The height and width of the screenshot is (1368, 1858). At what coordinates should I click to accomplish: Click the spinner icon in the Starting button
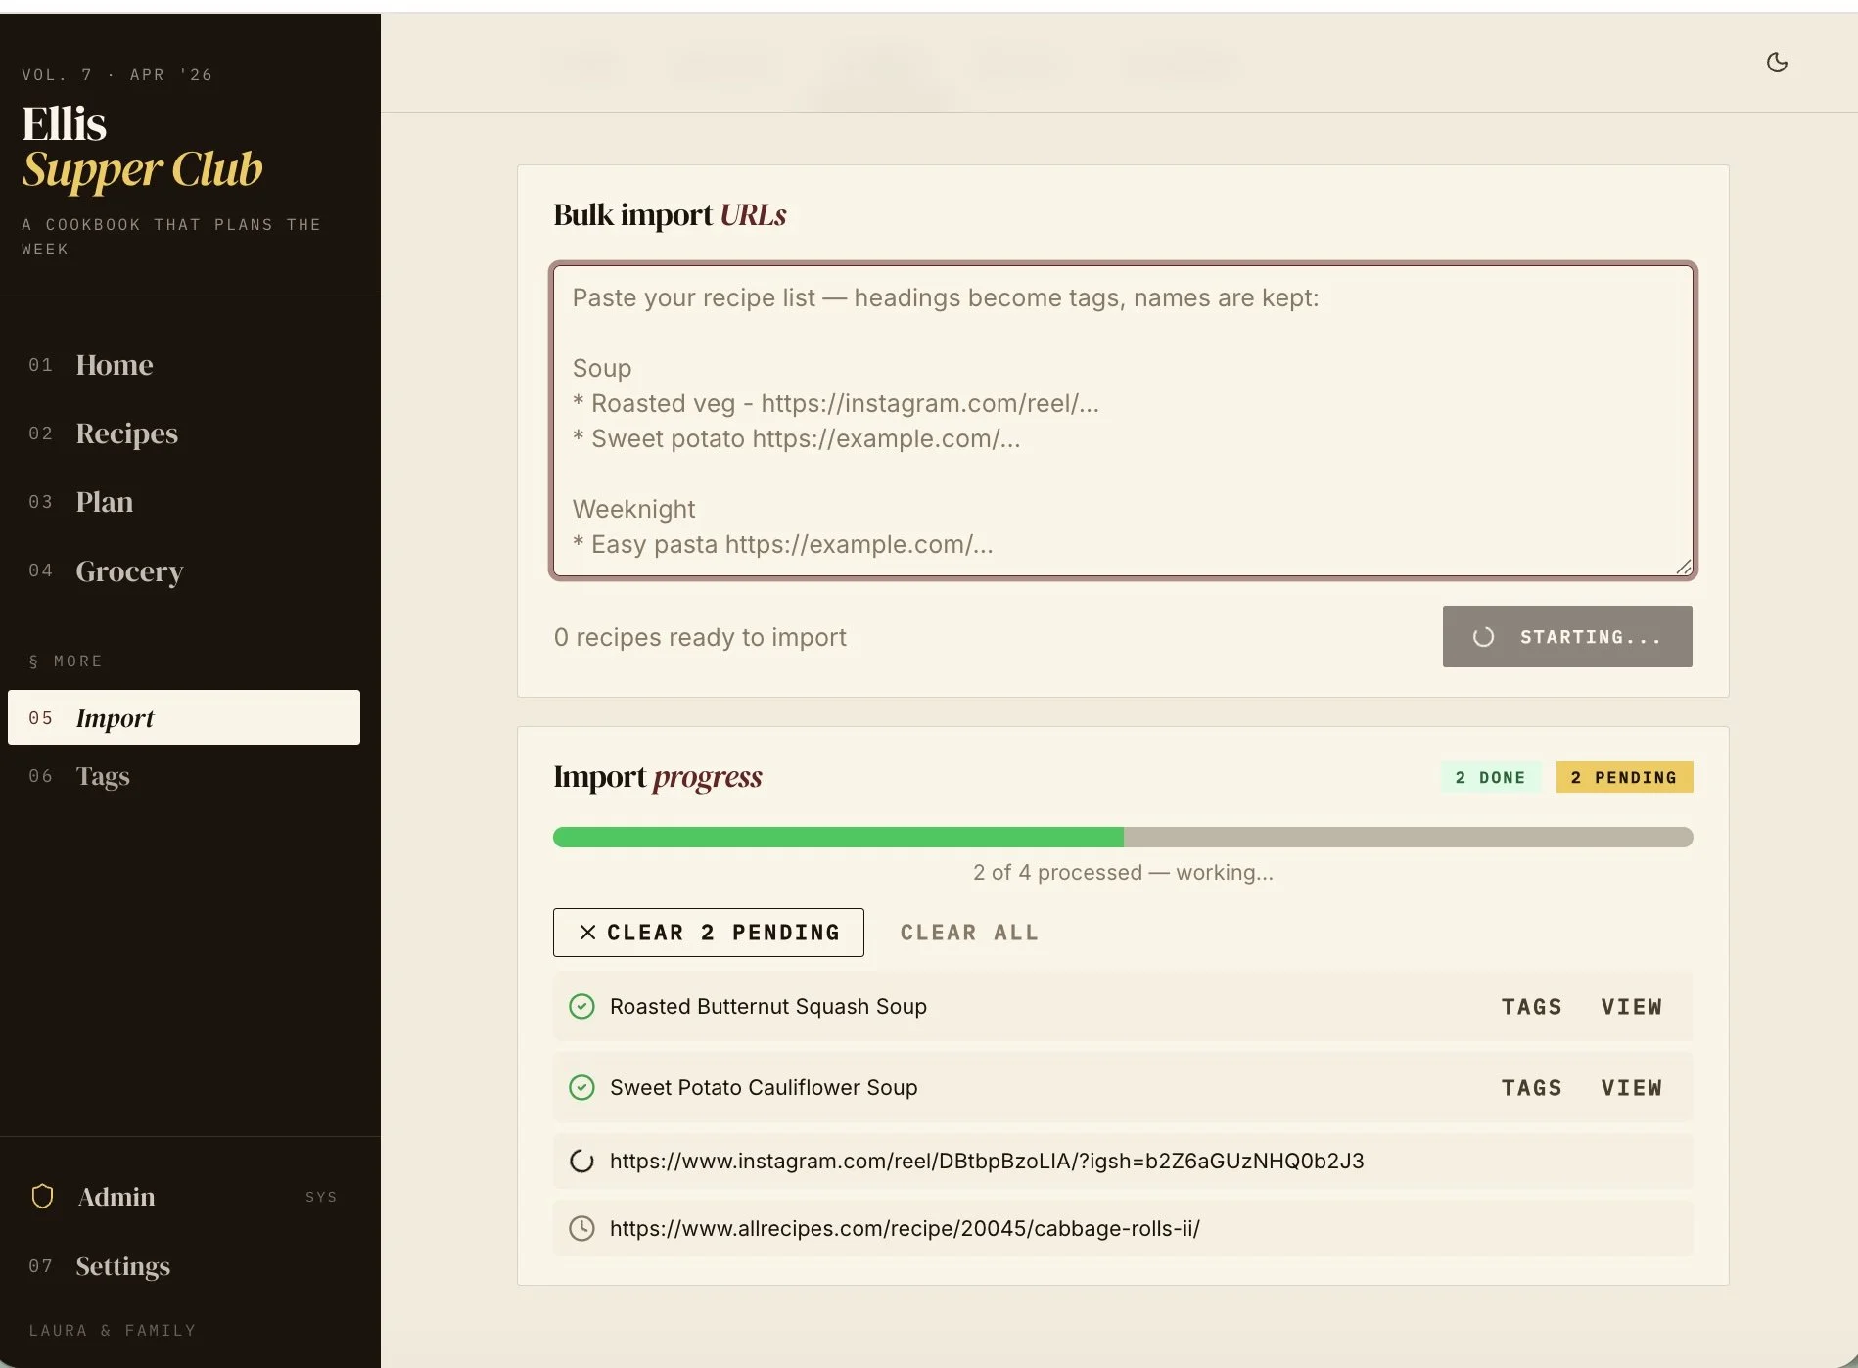1483,637
